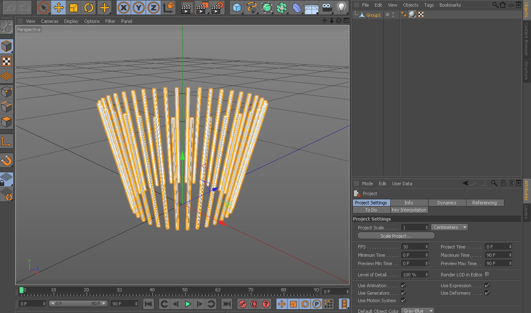Add a Light object
This screenshot has width=531, height=313.
(x=342, y=7)
